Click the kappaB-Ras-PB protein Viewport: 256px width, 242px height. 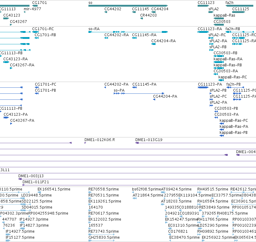click(221, 136)
